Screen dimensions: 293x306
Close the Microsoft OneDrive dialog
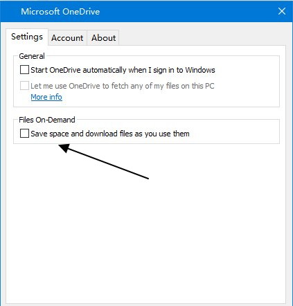282,11
